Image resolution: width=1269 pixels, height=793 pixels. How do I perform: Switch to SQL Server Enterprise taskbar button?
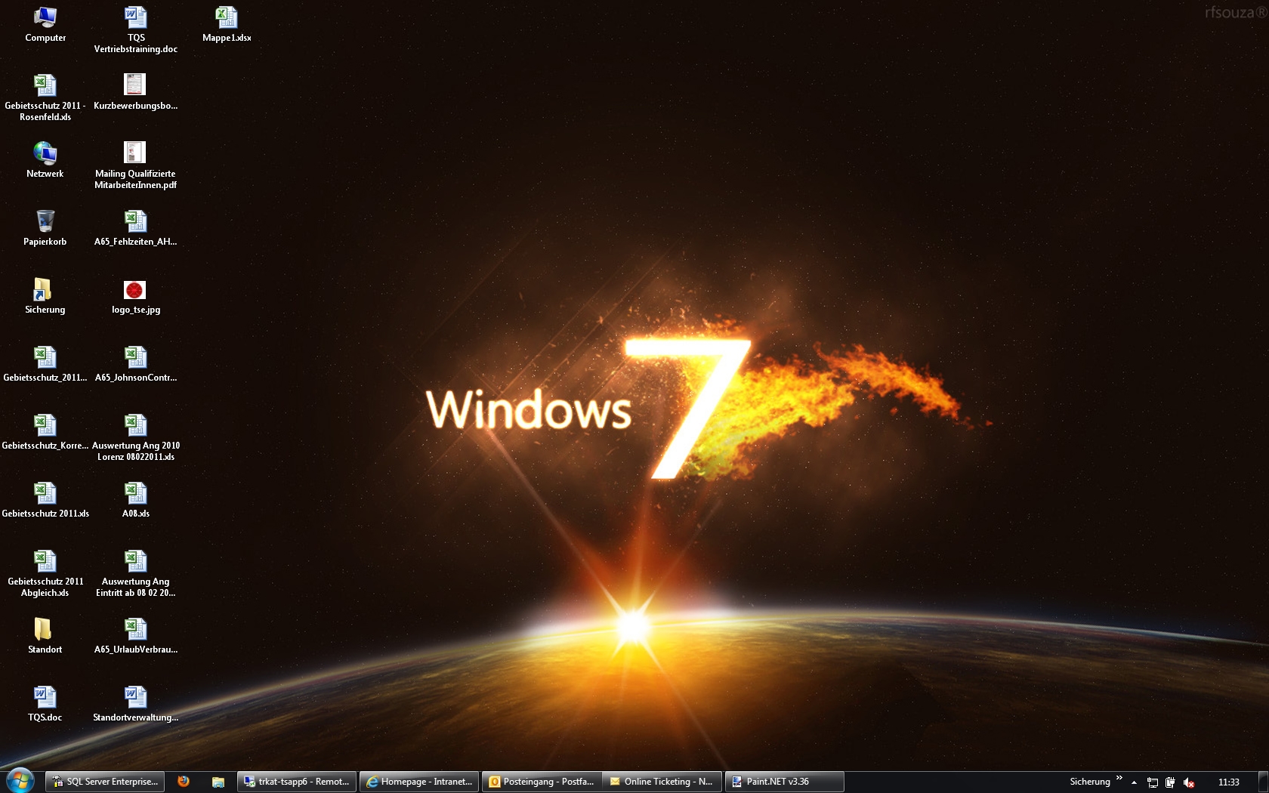[x=105, y=782]
